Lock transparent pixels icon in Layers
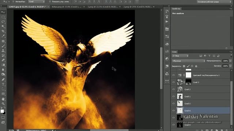 point(184,66)
